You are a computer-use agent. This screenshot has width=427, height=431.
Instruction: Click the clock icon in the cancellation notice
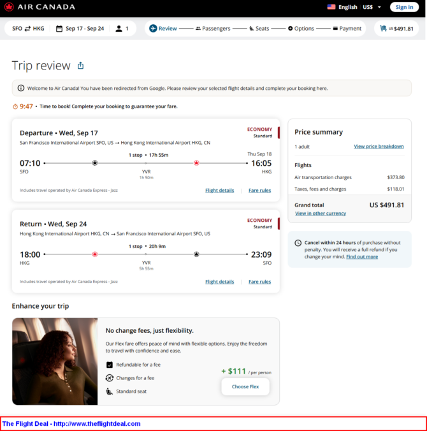298,243
